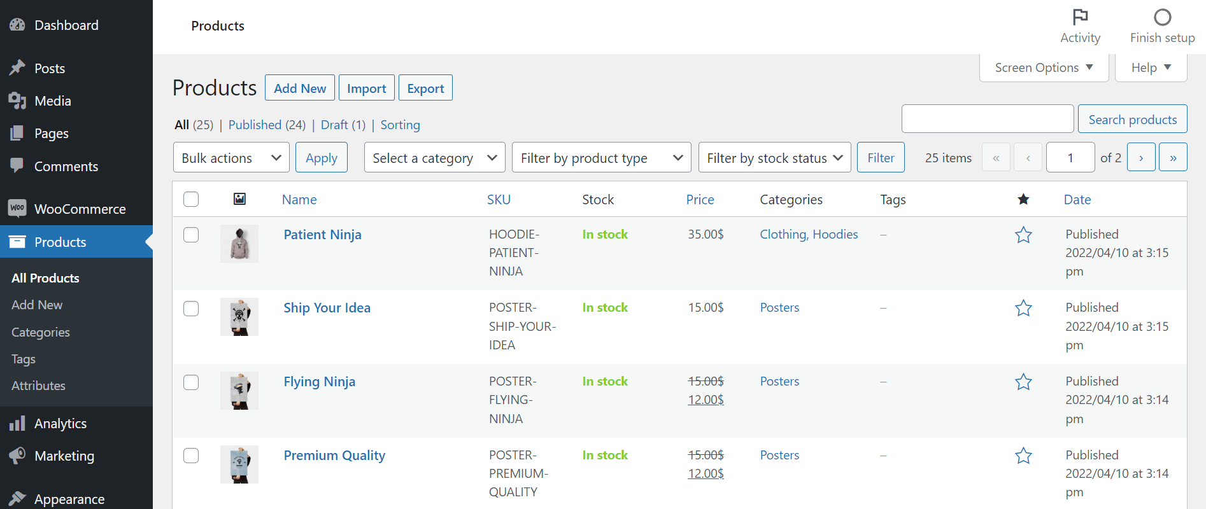Click the WooCommerce logo icon

17,208
